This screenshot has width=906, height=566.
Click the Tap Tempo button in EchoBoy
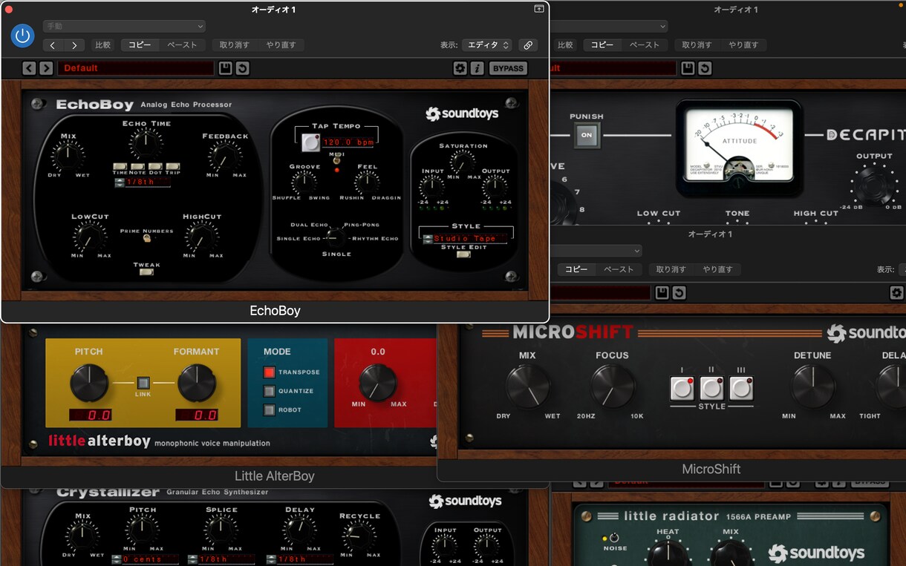[310, 142]
